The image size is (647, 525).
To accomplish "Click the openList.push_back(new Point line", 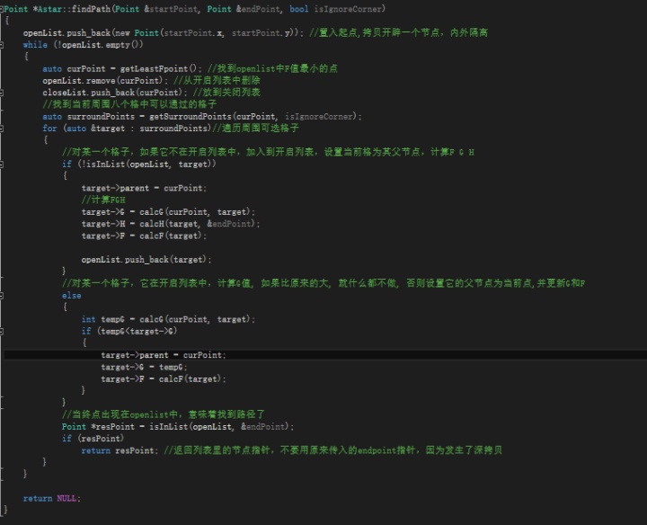I will click(x=164, y=33).
